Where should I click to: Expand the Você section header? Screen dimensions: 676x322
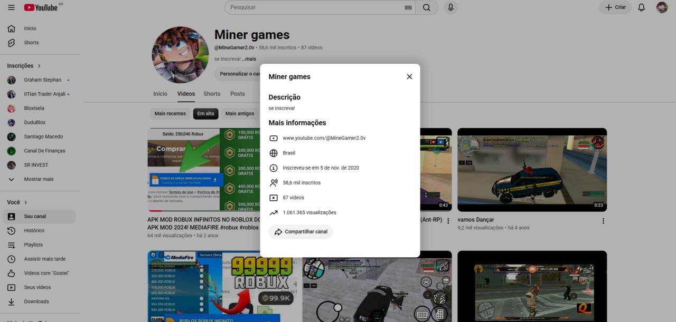17,202
